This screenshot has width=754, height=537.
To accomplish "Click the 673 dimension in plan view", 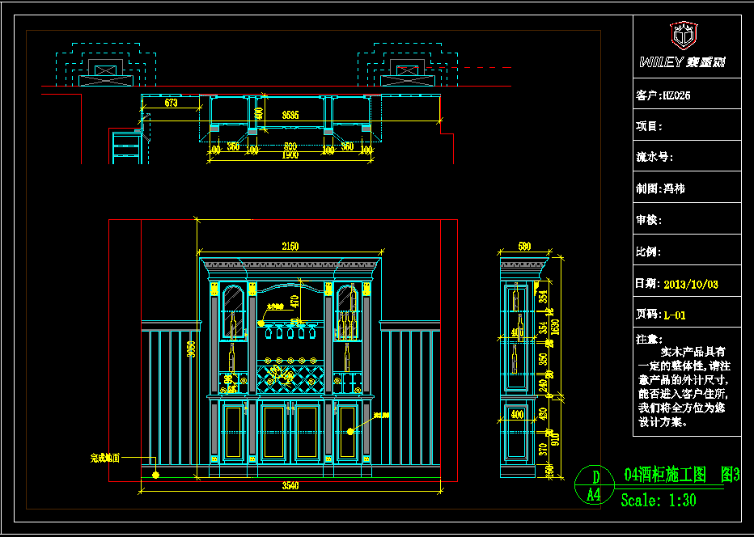I will (171, 103).
